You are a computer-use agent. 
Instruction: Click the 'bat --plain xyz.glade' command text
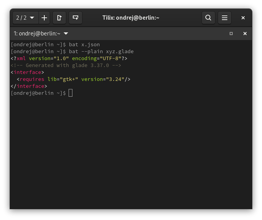(x=101, y=52)
